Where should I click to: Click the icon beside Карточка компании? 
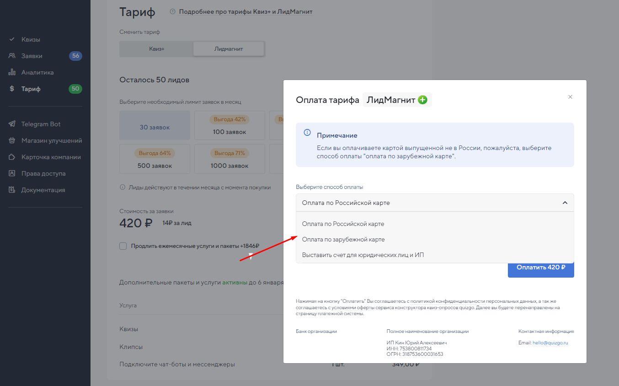point(12,157)
